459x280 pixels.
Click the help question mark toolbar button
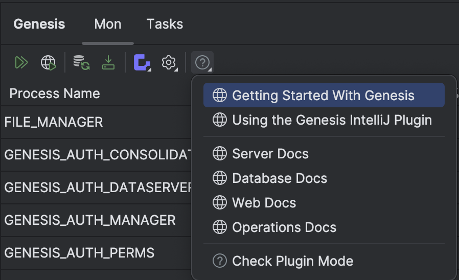tap(202, 62)
